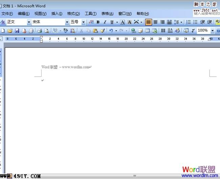Open the Research binoculars icon

click(73, 31)
